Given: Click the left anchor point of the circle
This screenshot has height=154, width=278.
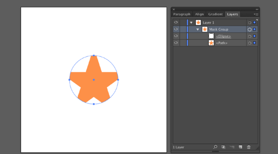Looking at the screenshot, I should pyautogui.click(x=69, y=80).
